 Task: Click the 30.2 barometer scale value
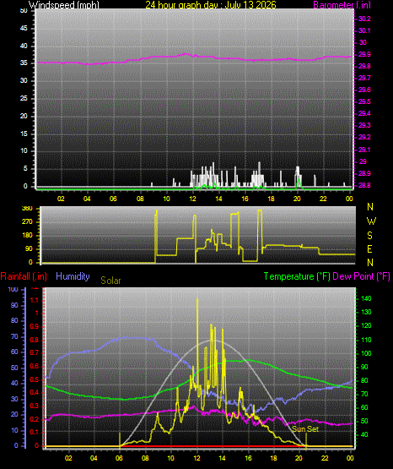[x=364, y=19]
